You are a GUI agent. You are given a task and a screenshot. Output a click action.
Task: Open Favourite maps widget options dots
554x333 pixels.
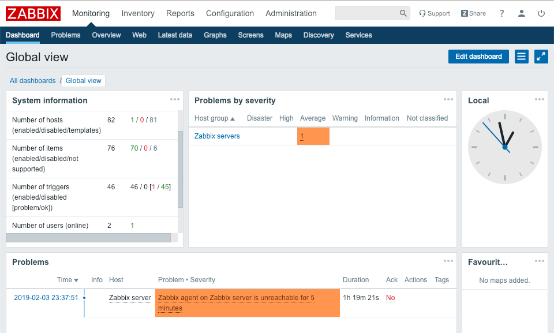click(539, 261)
